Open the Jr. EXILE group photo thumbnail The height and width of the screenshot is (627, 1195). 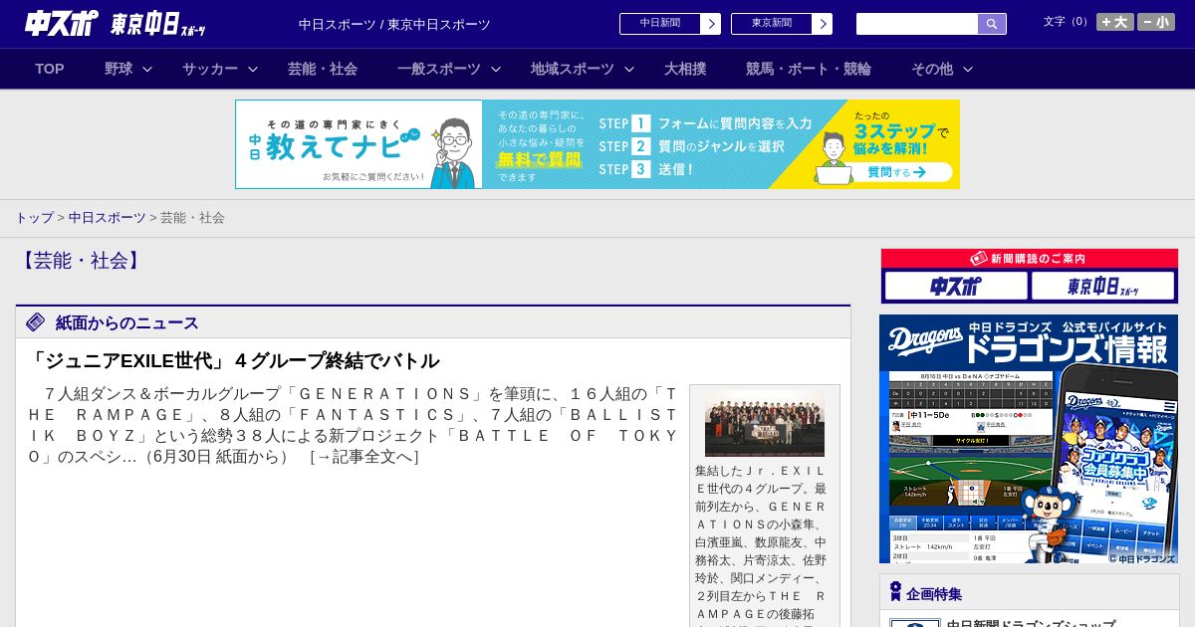coord(765,423)
